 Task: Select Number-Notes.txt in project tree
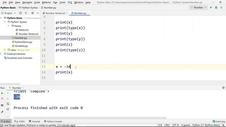coord(28,34)
